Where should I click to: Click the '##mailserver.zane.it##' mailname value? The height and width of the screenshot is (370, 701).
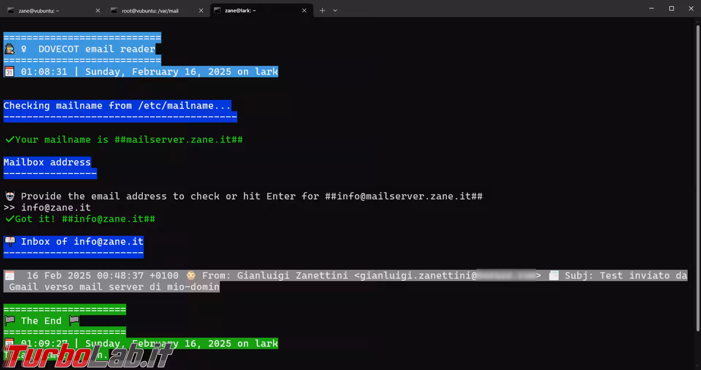pos(179,139)
